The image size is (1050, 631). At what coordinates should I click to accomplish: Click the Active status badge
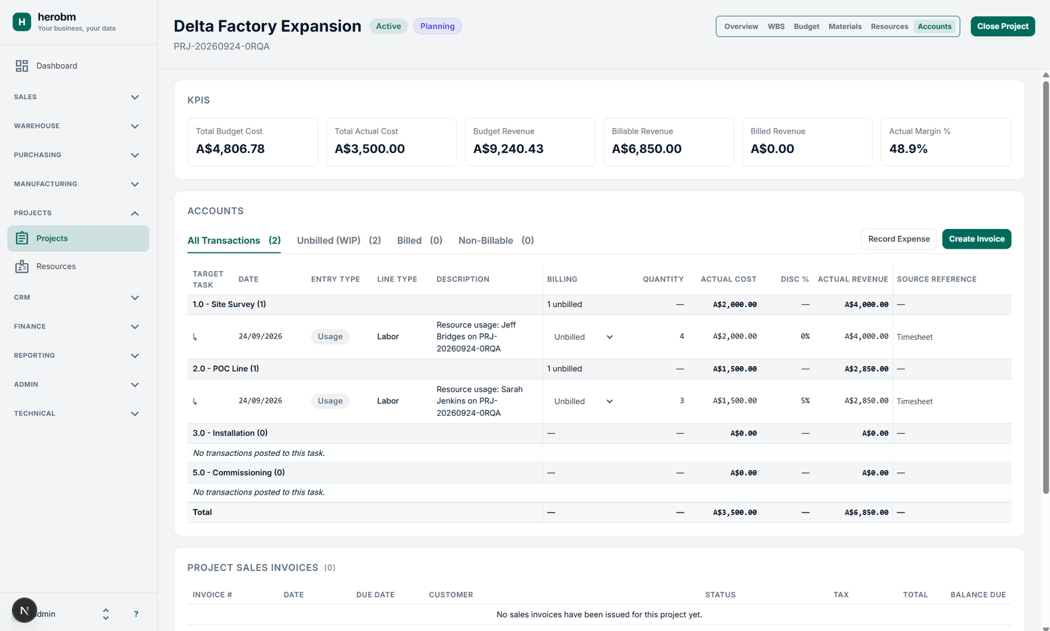click(x=388, y=26)
